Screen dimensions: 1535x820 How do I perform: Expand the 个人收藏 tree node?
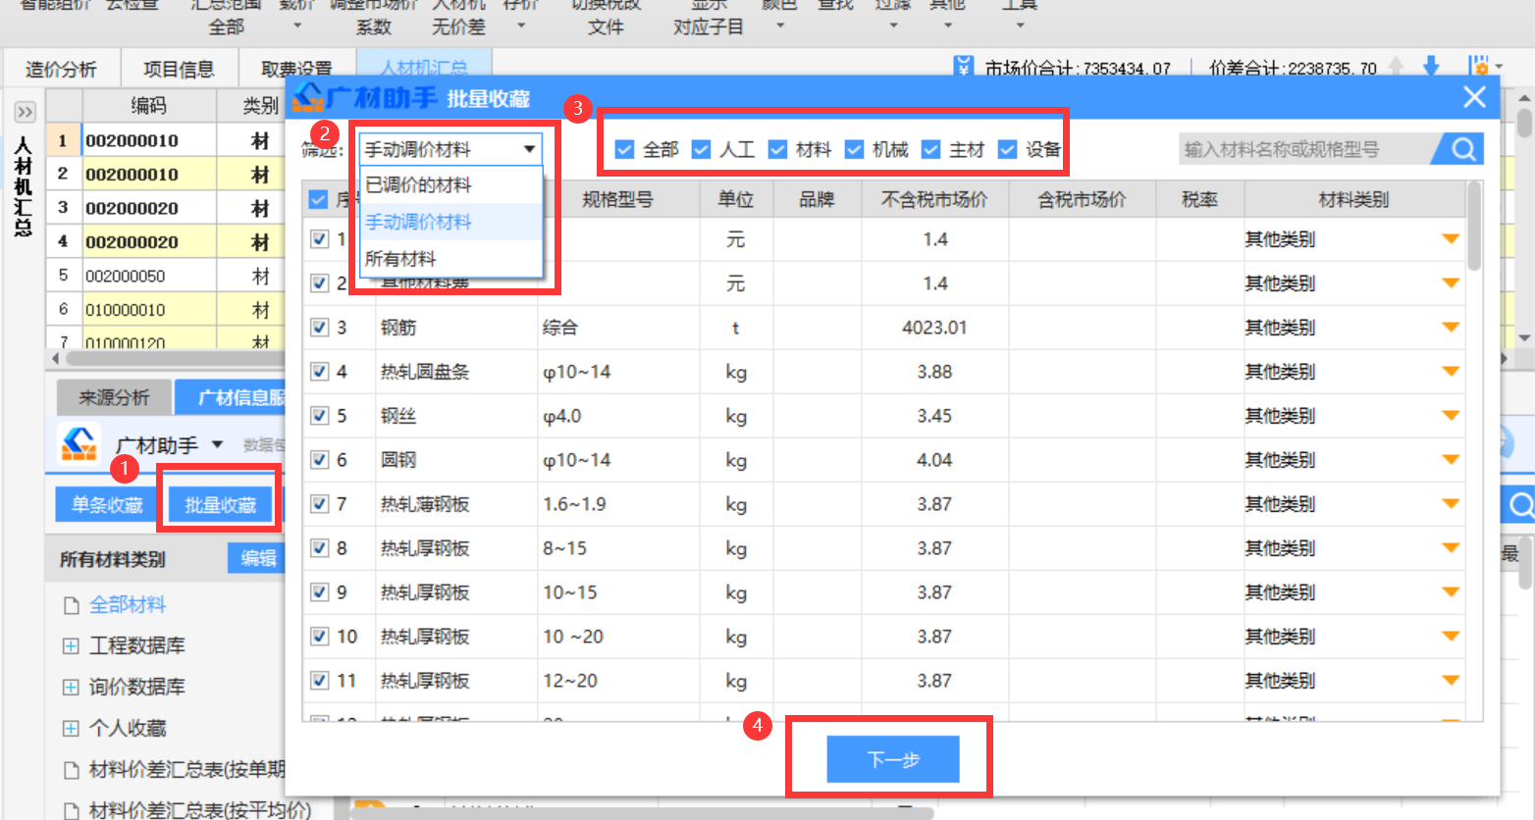(71, 728)
